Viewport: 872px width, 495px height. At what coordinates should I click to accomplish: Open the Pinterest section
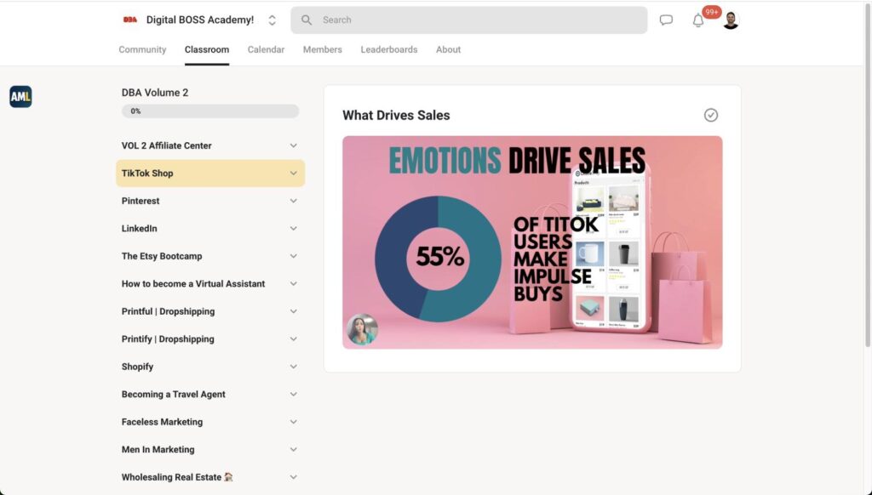[210, 201]
